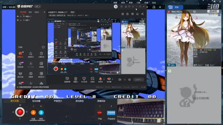223x125 pixels.
Task: Open the 多人连麦 download icon tool
Action: pyautogui.click(x=31, y=65)
